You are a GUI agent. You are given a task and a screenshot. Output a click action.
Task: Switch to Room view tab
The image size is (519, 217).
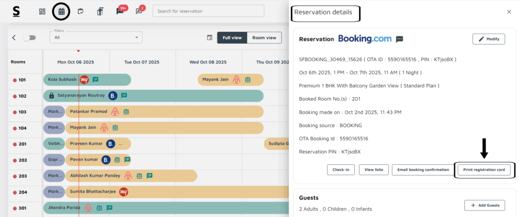coord(264,37)
